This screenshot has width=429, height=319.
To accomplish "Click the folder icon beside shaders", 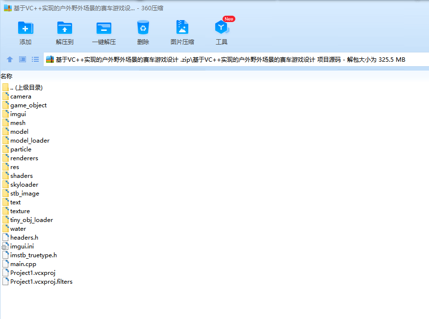I will 6,175.
